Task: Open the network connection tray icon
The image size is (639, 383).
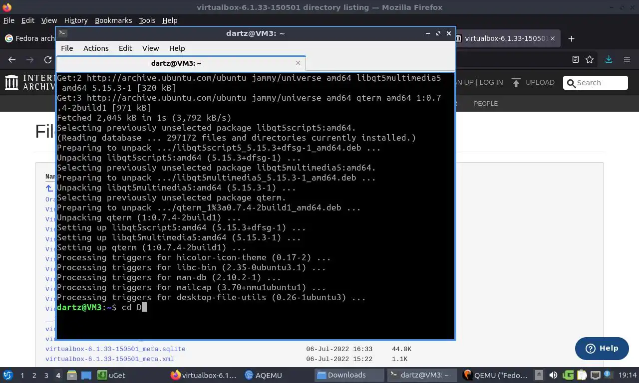Action: (x=596, y=375)
